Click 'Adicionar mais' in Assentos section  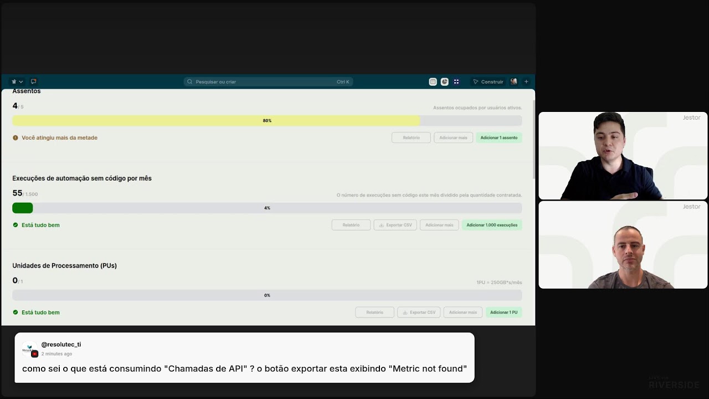453,137
